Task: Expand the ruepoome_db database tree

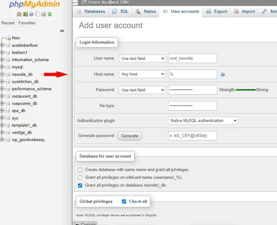Action: (2, 103)
